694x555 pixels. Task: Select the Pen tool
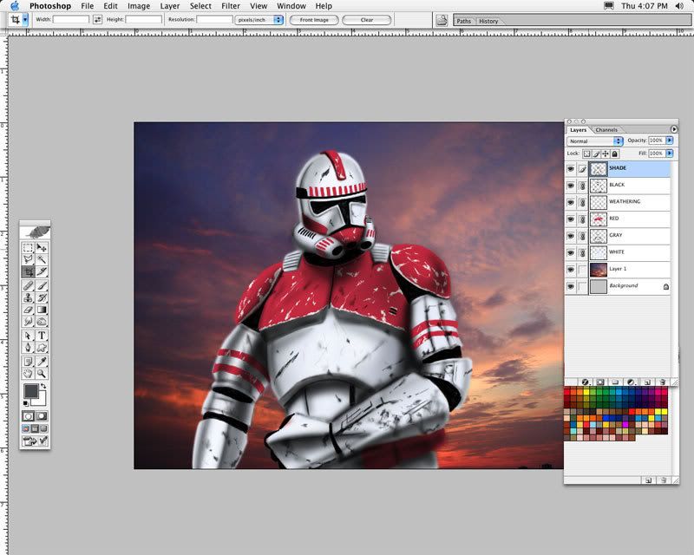click(x=28, y=348)
